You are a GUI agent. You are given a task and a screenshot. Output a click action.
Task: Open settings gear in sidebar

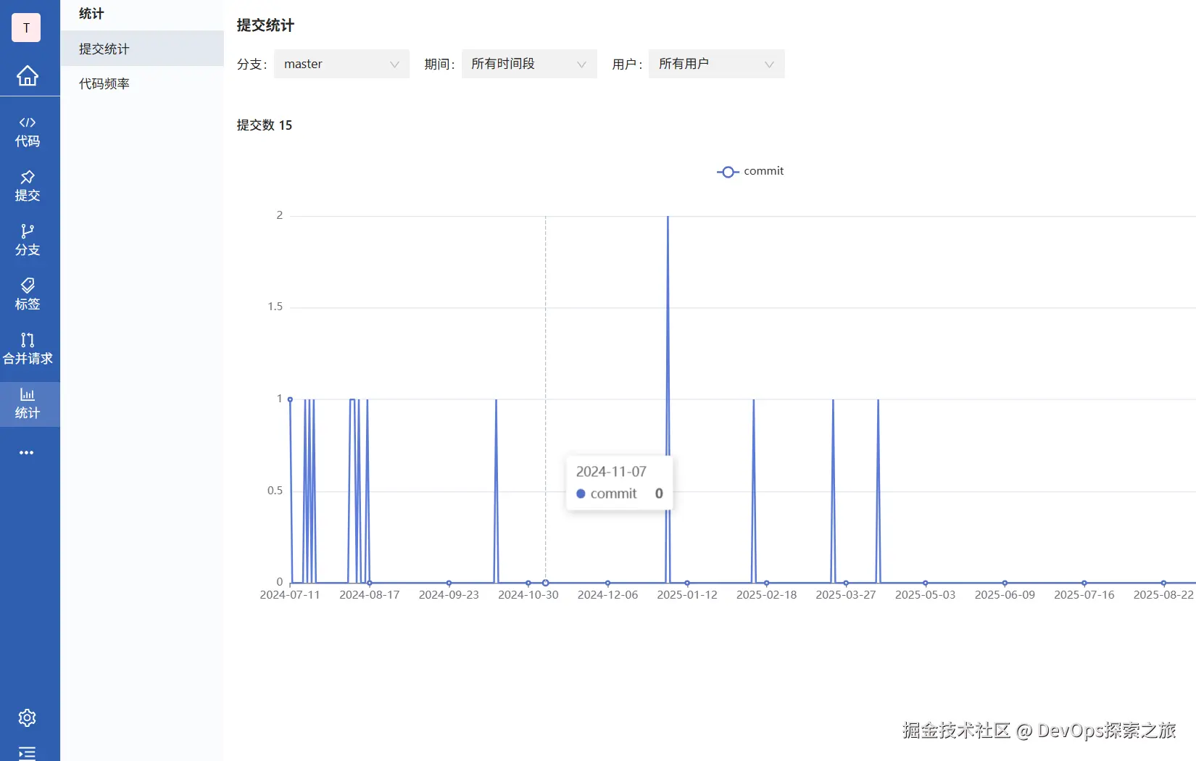[x=27, y=718]
